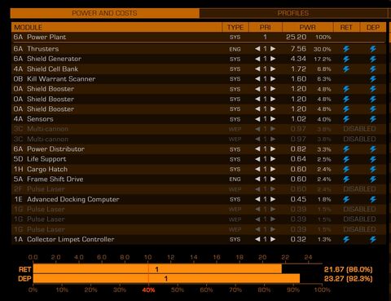The width and height of the screenshot is (391, 301).
Task: Increase Thrusters priority with right arrow
Action: [273, 49]
